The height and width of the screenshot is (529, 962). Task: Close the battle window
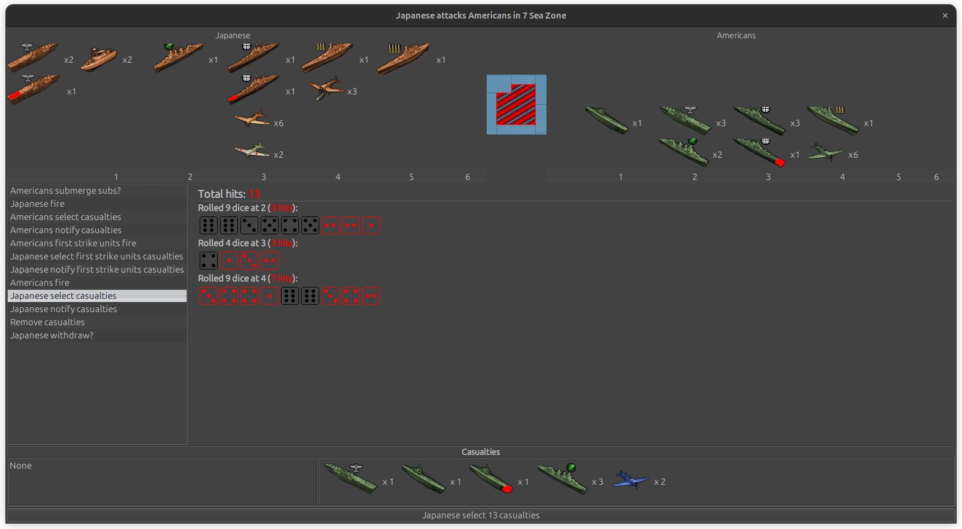coord(945,16)
